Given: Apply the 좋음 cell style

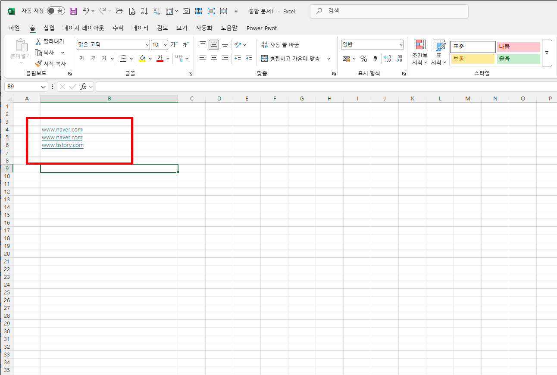Looking at the screenshot, I should (x=518, y=59).
